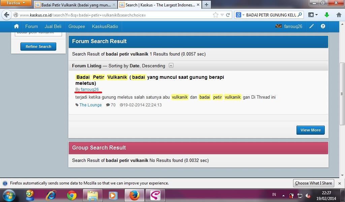
Task: Select the Search | Kaskus tab
Action: tap(160, 5)
